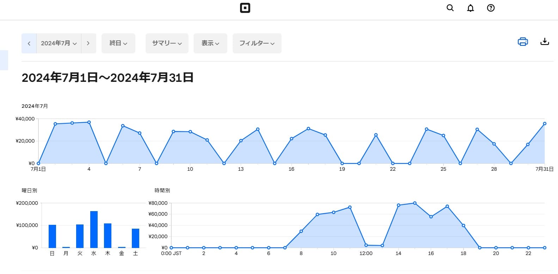Click the 0:00 JST axis label
This screenshot has height=274, width=558.
pyautogui.click(x=171, y=253)
